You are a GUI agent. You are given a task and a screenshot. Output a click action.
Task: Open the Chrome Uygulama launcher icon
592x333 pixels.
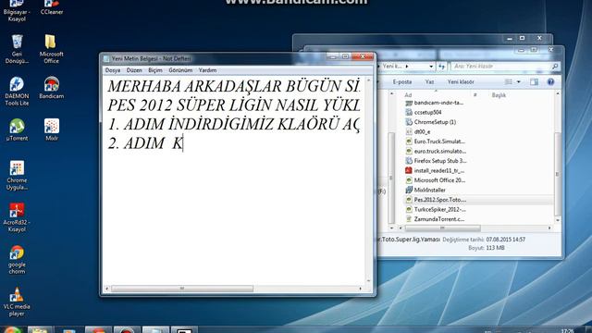coord(17,176)
